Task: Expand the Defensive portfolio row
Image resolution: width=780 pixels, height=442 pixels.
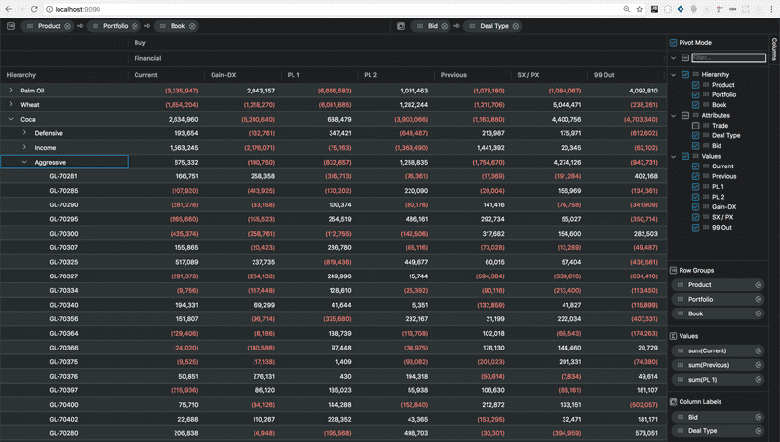Action: point(24,133)
